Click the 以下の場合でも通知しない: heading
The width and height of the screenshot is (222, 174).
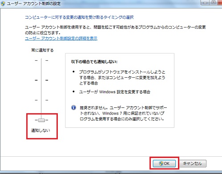[94, 62]
